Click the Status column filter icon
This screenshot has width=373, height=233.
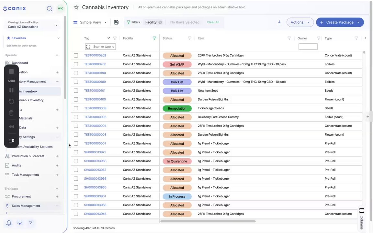190,38
